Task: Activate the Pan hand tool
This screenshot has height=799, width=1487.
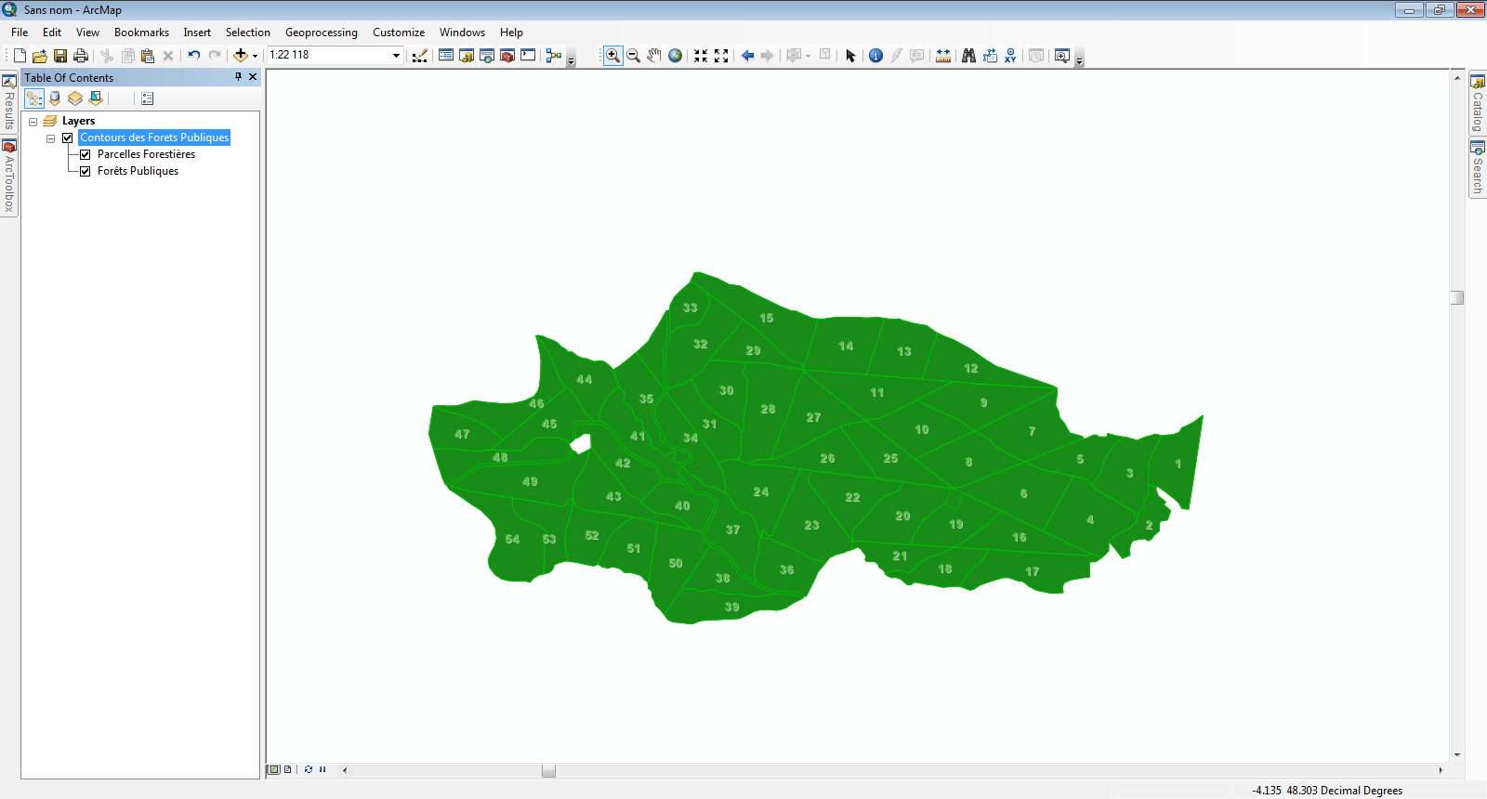Action: 654,56
